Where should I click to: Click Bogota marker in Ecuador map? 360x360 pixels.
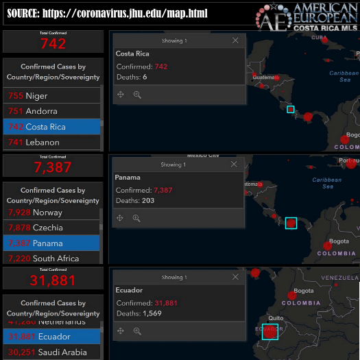[292, 296]
